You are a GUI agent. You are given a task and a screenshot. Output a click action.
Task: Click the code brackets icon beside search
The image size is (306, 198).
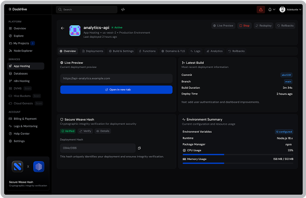[123, 9]
